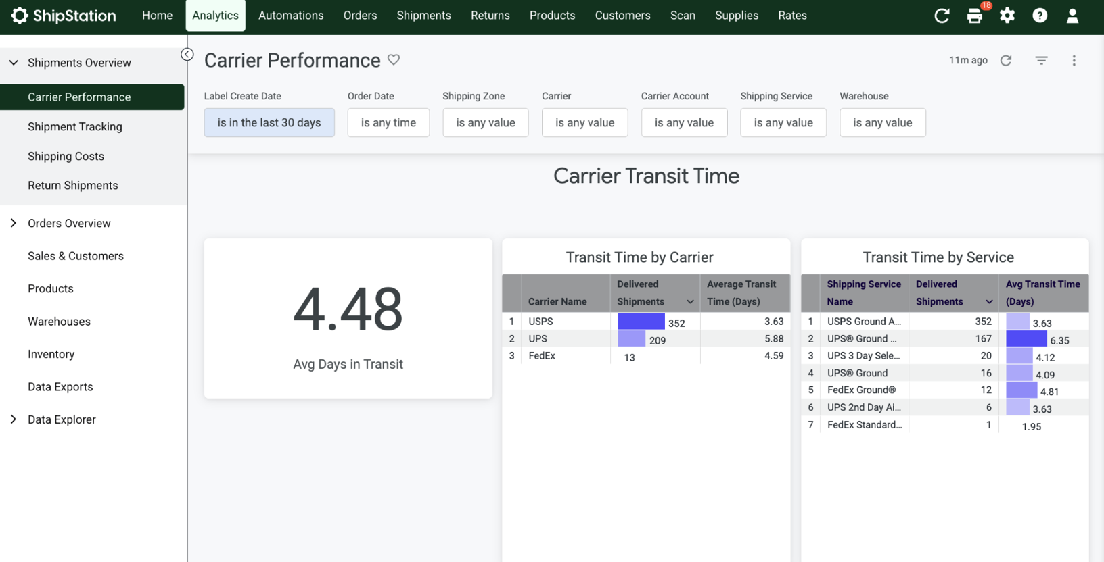Click the FedEx Standard... service row

[x=865, y=425]
